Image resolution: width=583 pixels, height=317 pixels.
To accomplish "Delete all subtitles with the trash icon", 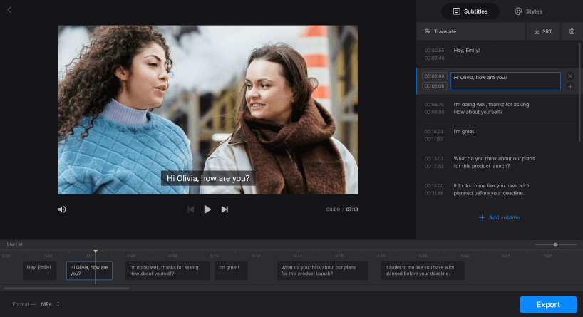I will point(572,31).
